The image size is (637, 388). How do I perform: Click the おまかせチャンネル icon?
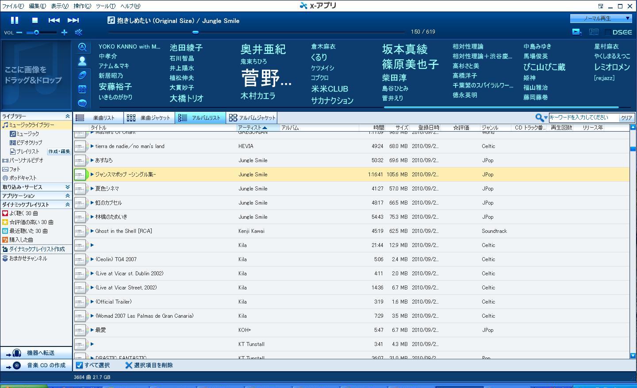(x=5, y=259)
